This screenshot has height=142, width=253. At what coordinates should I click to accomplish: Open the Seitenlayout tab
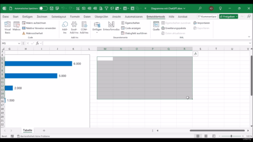(x=59, y=17)
